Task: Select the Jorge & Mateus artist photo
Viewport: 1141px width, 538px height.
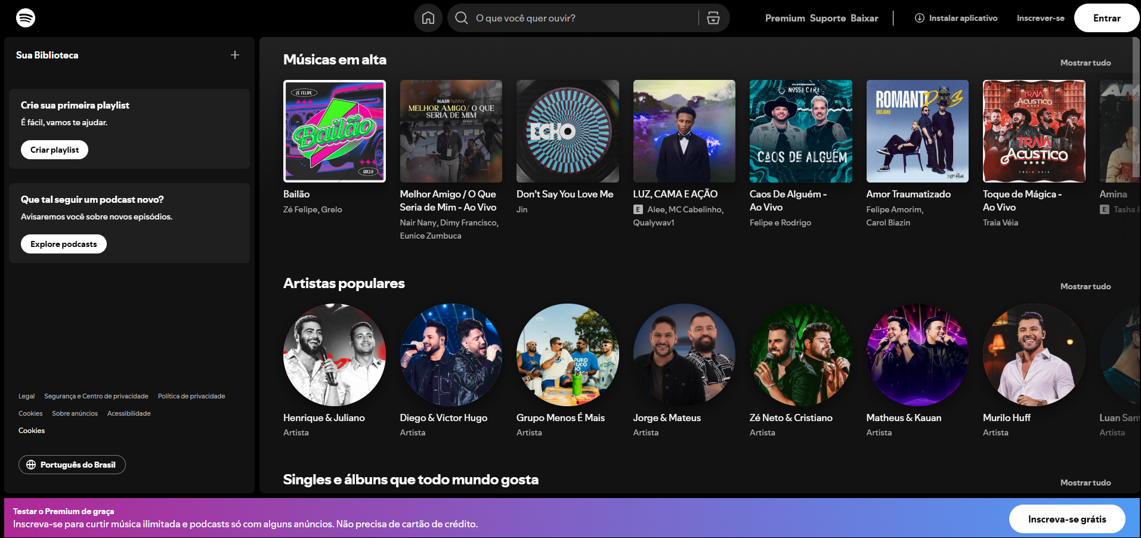Action: click(684, 355)
